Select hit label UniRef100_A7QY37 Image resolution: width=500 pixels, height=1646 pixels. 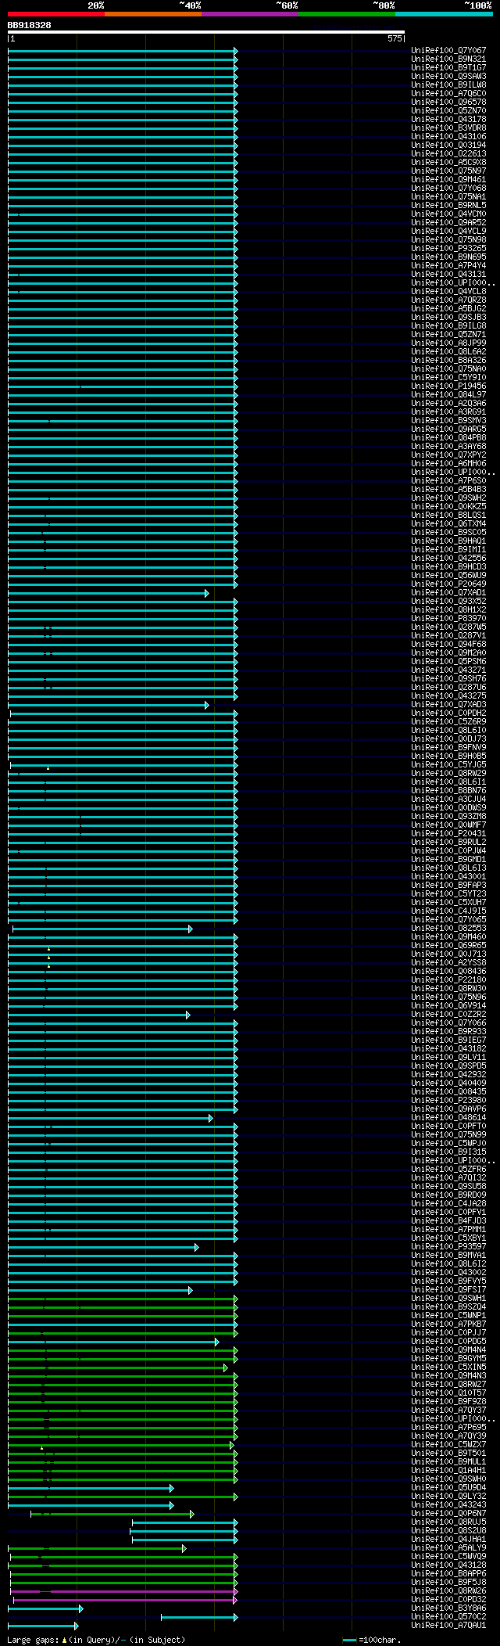pyautogui.click(x=448, y=1411)
